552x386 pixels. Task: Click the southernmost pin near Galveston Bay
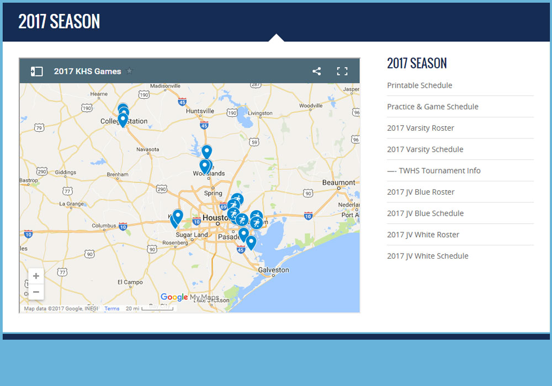pyautogui.click(x=251, y=243)
